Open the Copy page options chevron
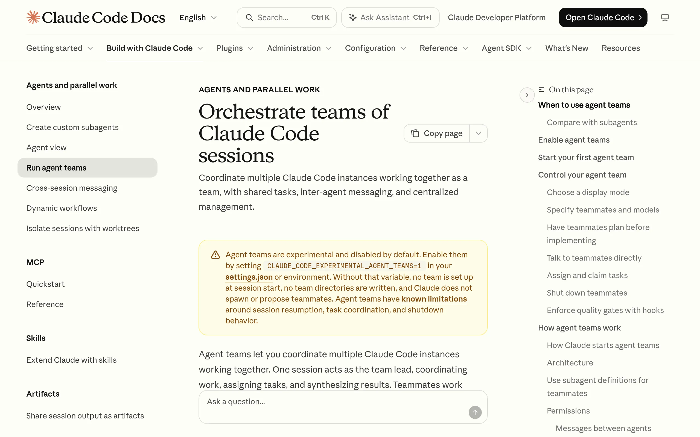Viewport: 700px width, 437px height. 479,133
